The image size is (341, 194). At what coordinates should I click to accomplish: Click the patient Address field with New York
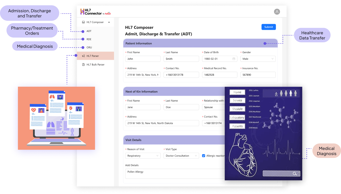(143, 75)
